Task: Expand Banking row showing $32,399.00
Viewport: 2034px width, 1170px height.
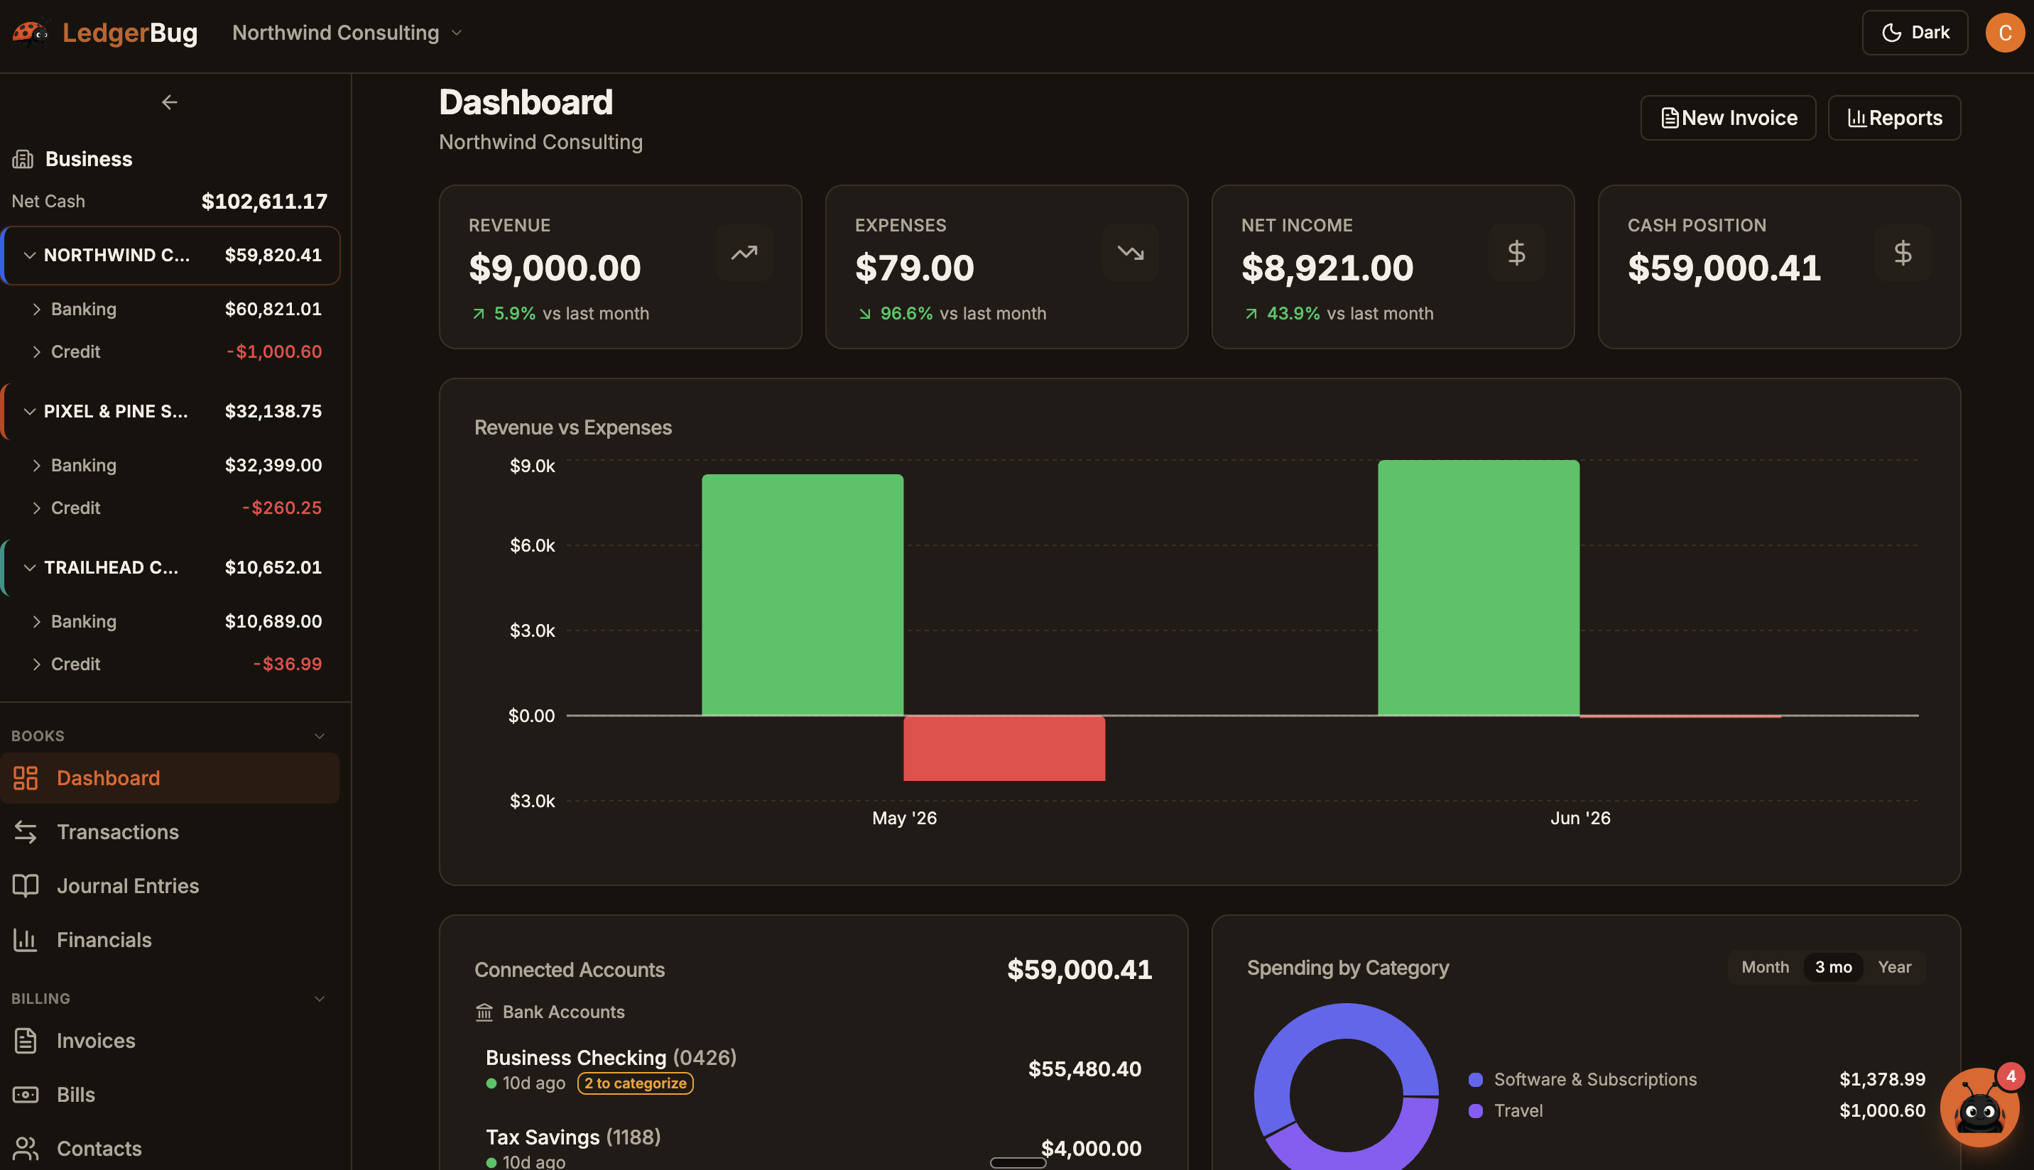Action: coord(37,465)
